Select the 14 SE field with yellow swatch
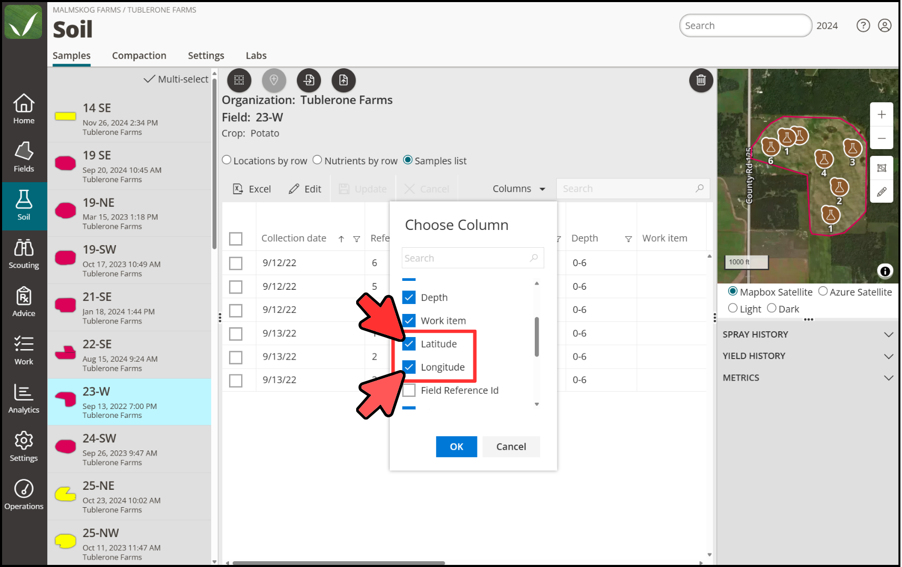Viewport: 902px width, 567px height. (130, 119)
